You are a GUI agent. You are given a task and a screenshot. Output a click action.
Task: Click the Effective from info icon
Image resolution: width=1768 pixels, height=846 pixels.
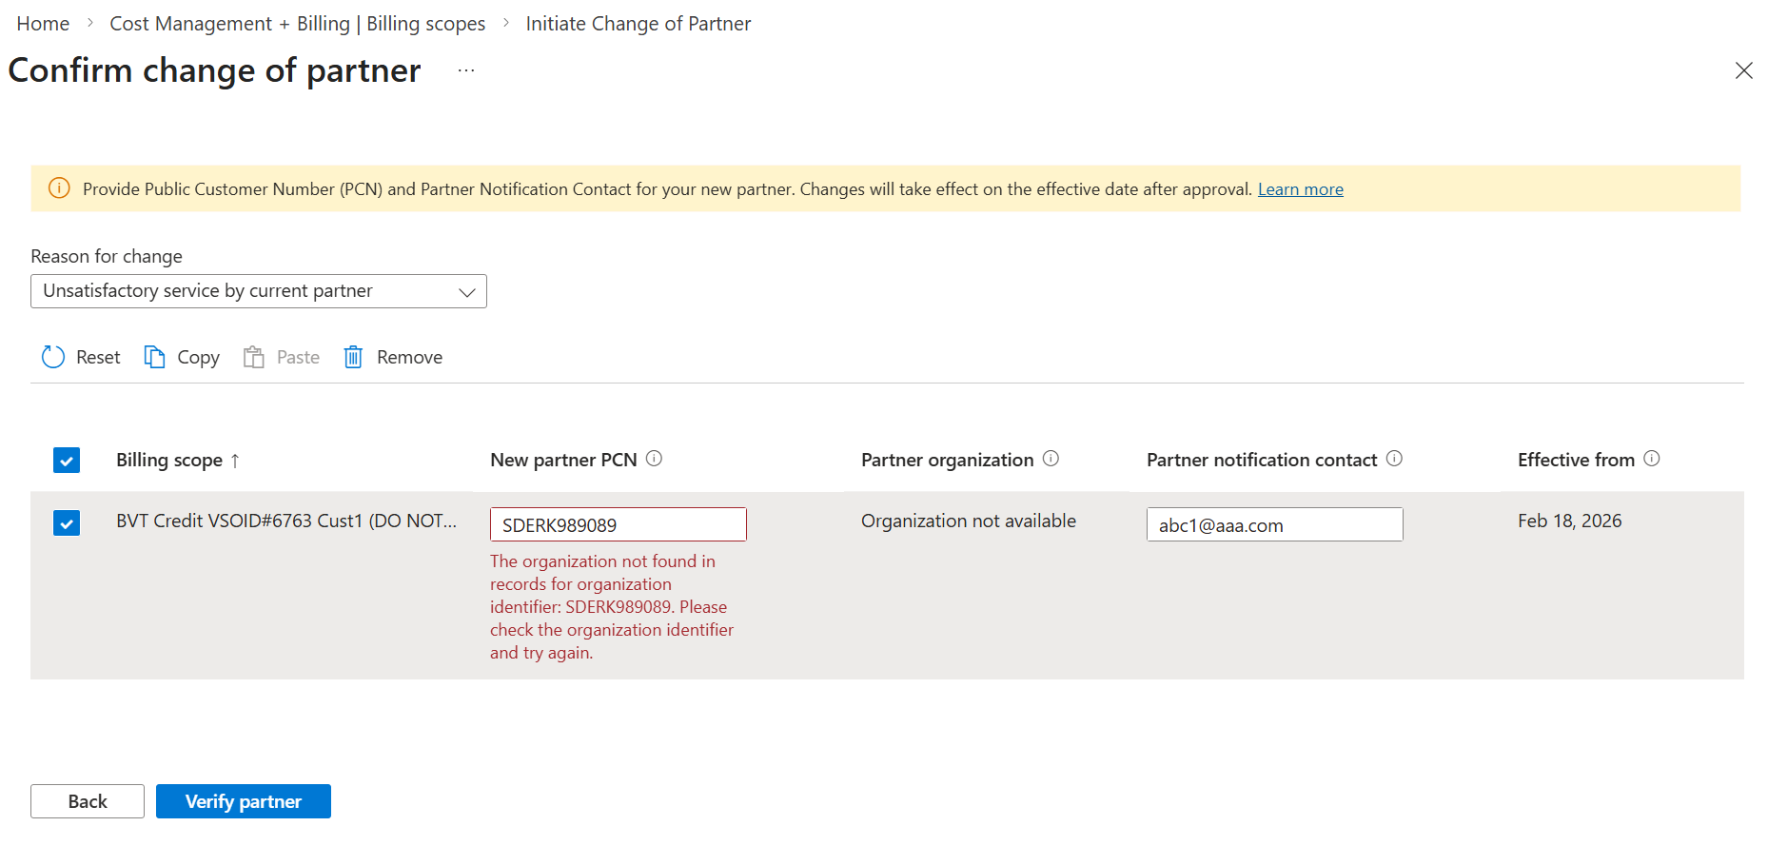(x=1652, y=459)
